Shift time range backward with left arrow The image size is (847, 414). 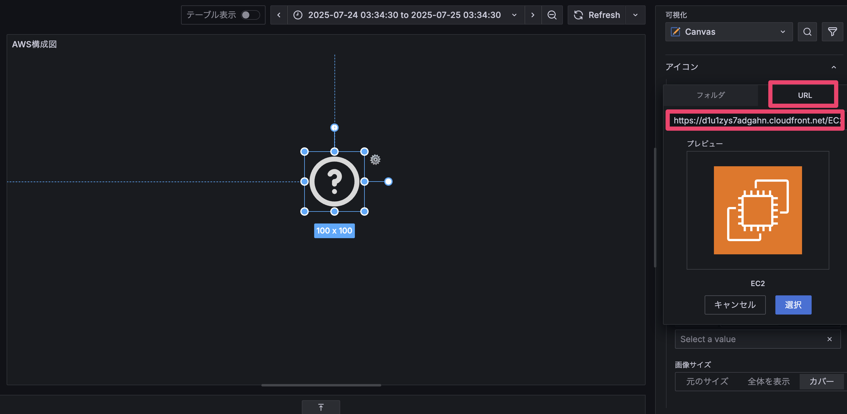click(x=279, y=15)
